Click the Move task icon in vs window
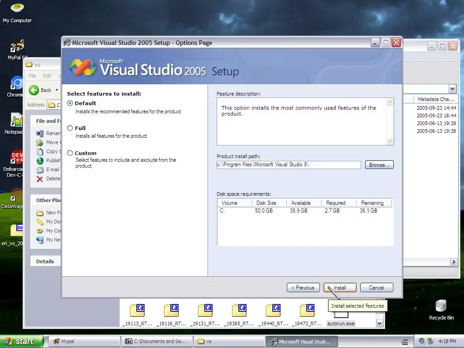 tap(40, 143)
